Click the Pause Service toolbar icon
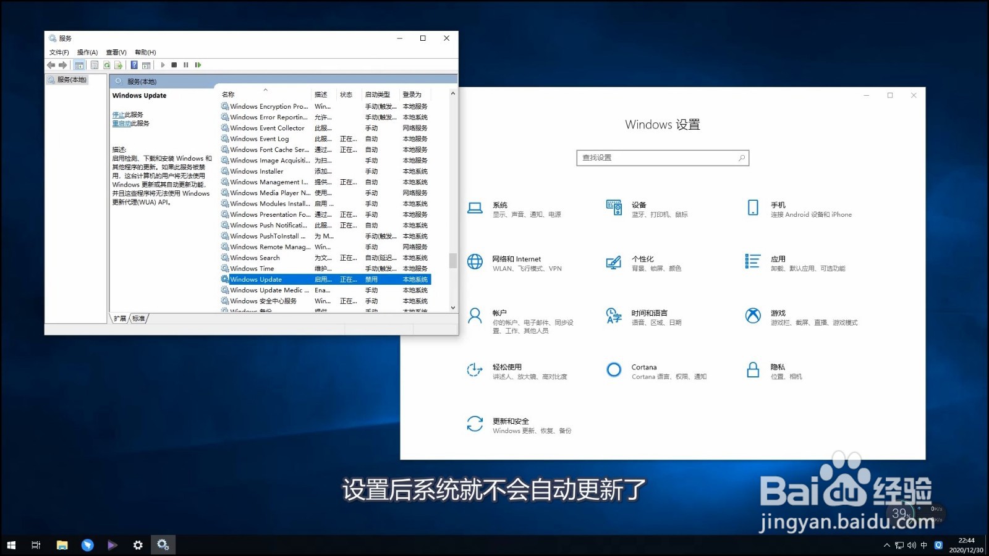989x556 pixels. [x=186, y=65]
